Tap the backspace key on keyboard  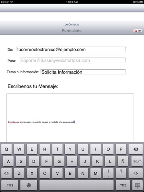pos(136,149)
